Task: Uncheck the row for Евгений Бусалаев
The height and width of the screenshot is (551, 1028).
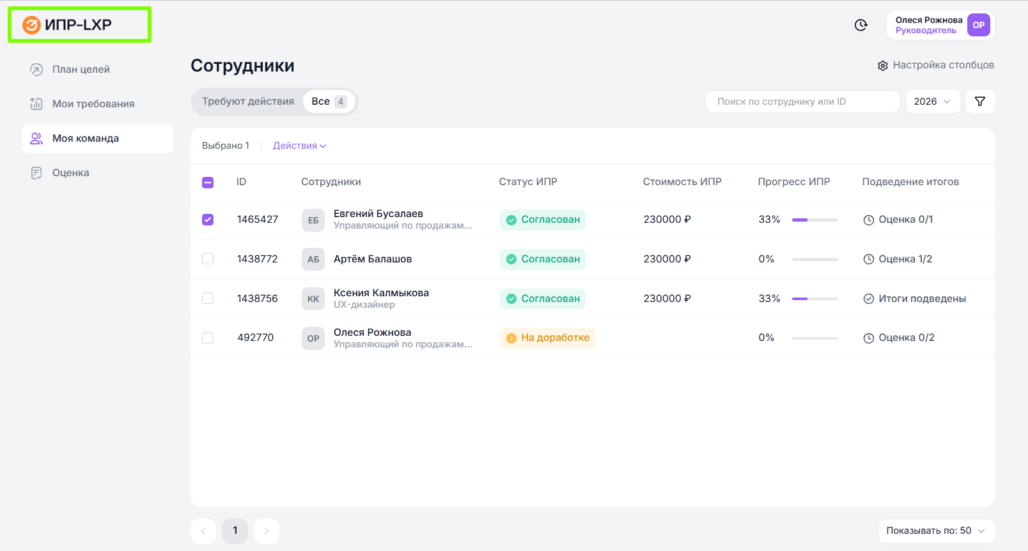Action: pyautogui.click(x=208, y=220)
